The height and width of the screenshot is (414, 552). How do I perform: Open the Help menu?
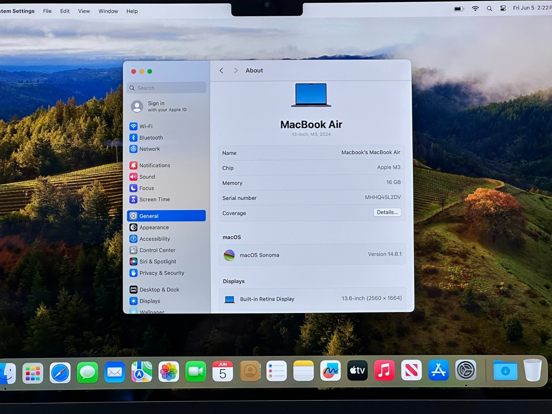[x=132, y=11]
